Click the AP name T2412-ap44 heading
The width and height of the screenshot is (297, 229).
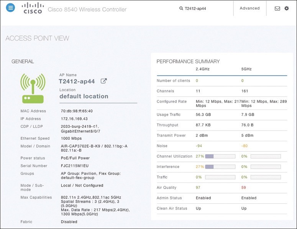[77, 81]
